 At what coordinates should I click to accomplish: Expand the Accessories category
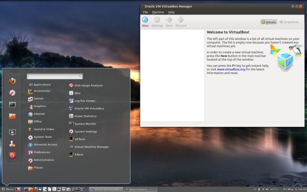click(42, 91)
